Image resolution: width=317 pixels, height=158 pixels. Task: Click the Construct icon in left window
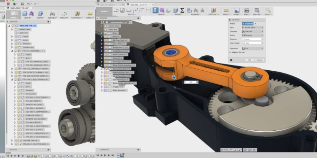click(x=77, y=13)
